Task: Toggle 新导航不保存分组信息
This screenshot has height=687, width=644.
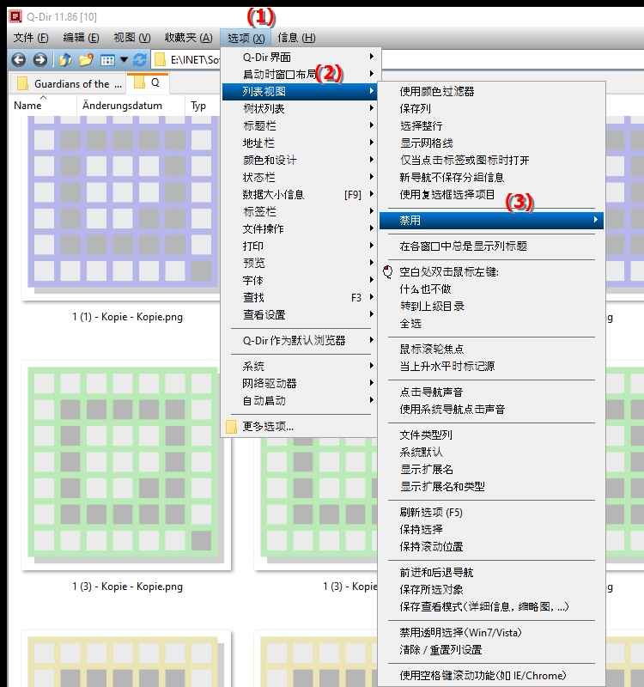Action: 491,178
